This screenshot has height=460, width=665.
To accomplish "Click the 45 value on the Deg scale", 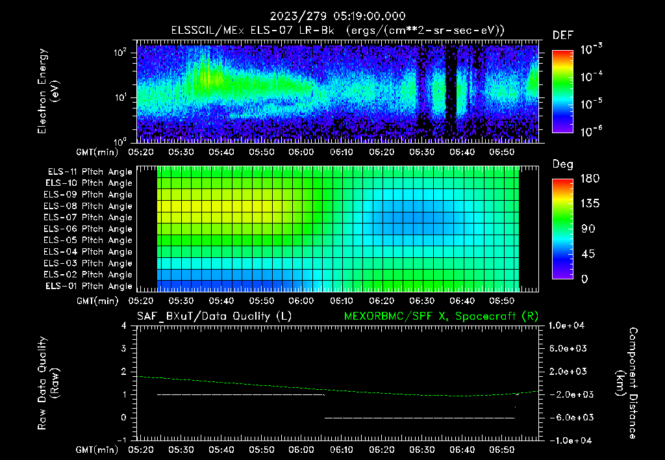I will click(588, 254).
